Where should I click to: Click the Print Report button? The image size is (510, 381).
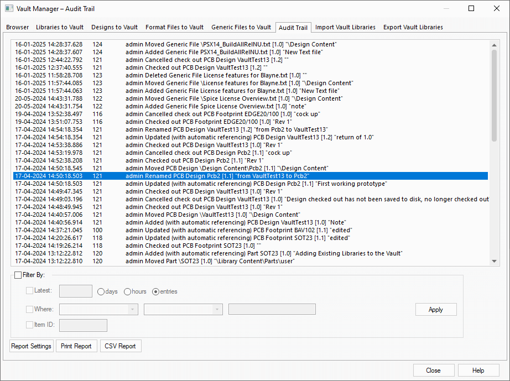click(x=76, y=346)
